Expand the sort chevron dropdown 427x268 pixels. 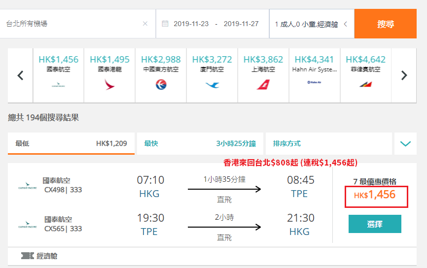pos(405,143)
